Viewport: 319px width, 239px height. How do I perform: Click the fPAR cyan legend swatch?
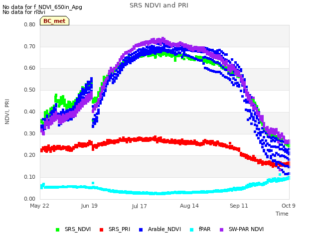(191, 230)
